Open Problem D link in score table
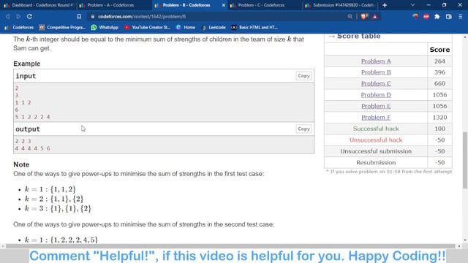The width and height of the screenshot is (468, 263). pyautogui.click(x=376, y=95)
